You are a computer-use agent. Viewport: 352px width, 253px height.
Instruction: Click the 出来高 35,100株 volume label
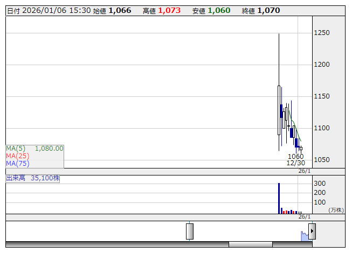(x=33, y=178)
